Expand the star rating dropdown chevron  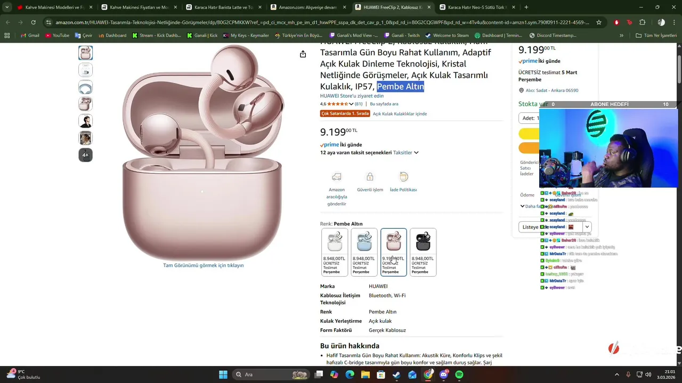coord(351,104)
